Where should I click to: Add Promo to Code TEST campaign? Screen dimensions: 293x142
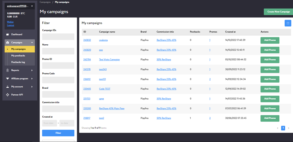coord(270,89)
